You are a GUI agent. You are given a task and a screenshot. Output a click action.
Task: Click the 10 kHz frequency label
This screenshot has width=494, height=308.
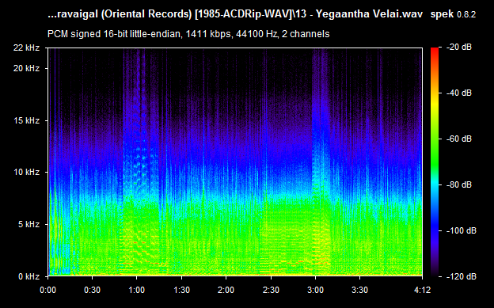[x=26, y=172]
